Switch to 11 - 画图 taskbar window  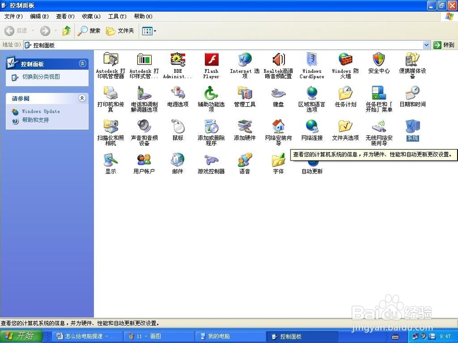pos(158,336)
